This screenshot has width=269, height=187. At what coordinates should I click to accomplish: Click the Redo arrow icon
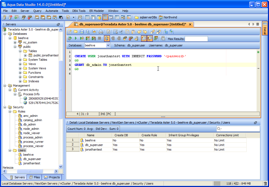tap(145, 32)
